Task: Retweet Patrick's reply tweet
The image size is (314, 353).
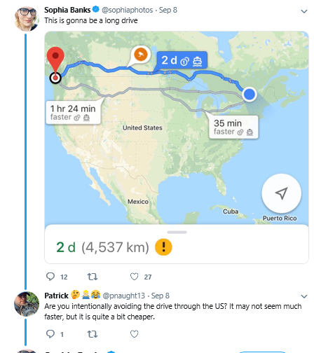Action: [x=93, y=334]
